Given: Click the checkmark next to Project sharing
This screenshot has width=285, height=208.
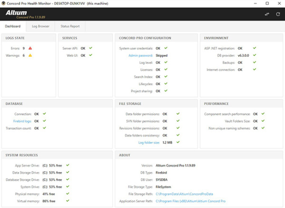Looking at the screenshot, I should click(166, 91).
